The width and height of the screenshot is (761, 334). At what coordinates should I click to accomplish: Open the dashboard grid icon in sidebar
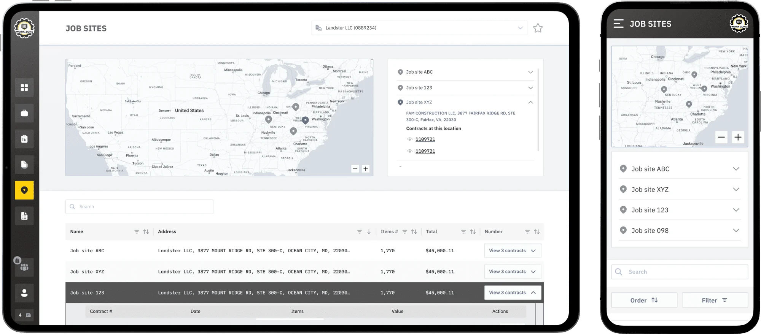[x=24, y=88]
